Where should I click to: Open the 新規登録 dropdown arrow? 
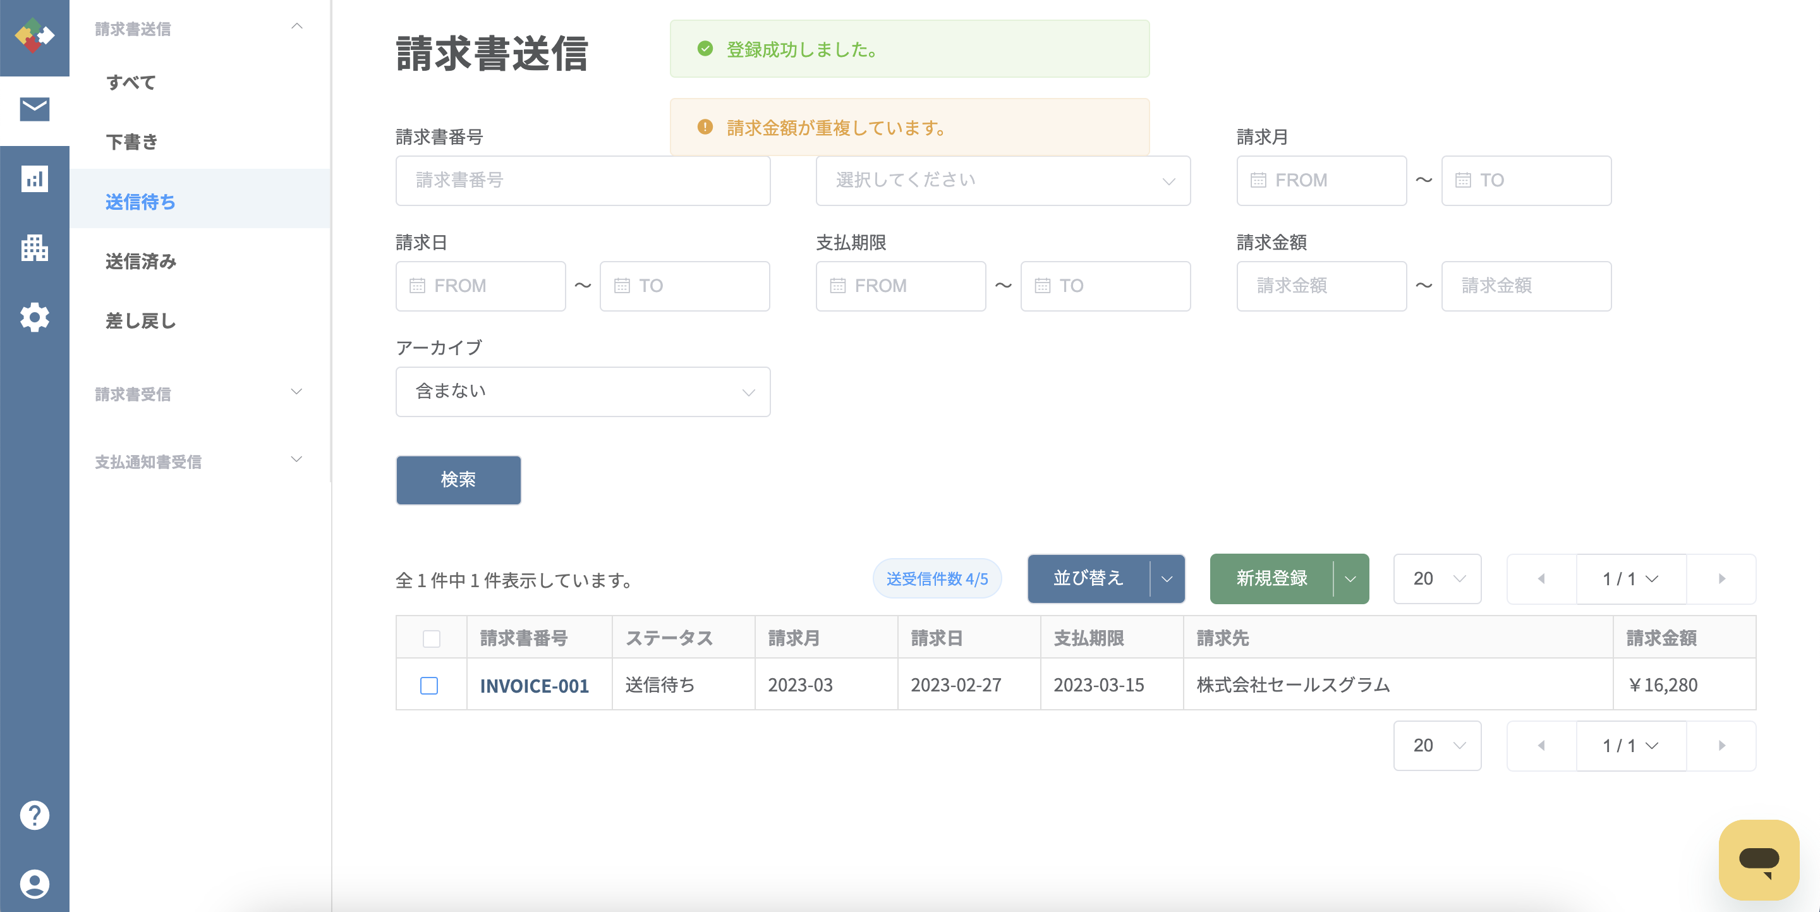click(1350, 578)
